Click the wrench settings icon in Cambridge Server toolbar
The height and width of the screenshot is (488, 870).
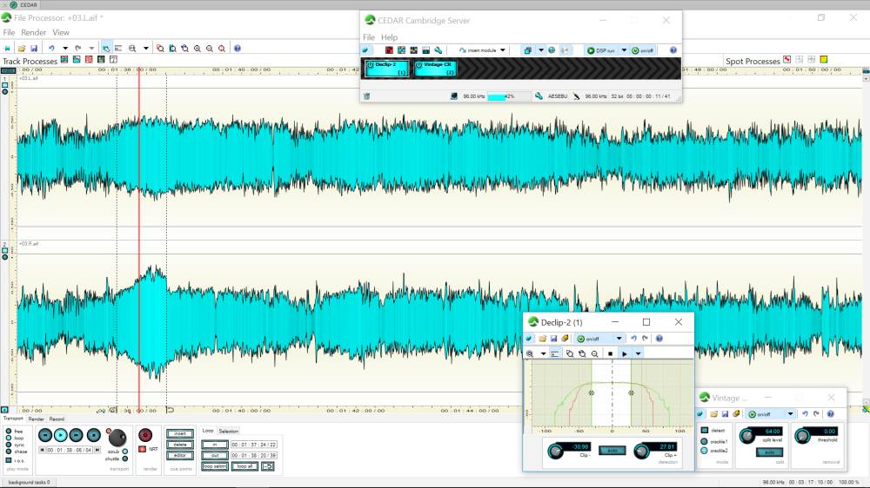[x=438, y=49]
